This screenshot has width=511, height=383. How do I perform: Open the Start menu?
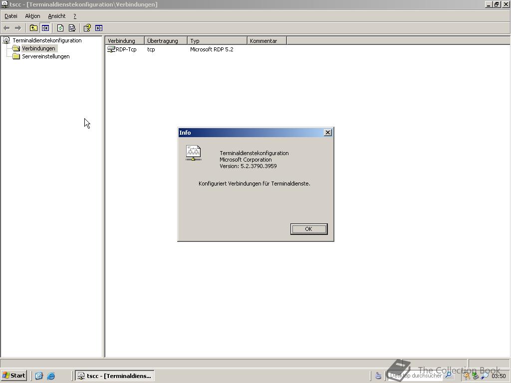click(13, 376)
